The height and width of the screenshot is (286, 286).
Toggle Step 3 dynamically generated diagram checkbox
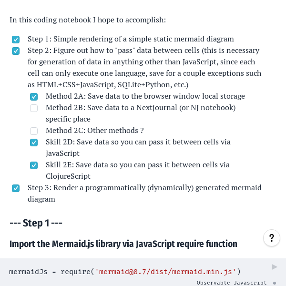click(16, 188)
